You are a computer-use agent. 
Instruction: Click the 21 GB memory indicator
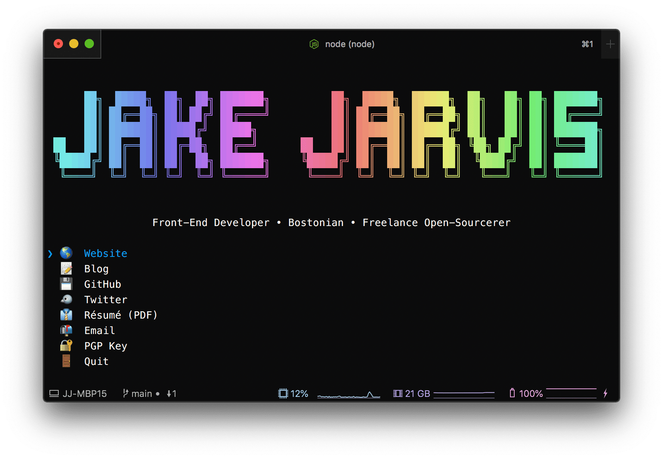pos(412,393)
